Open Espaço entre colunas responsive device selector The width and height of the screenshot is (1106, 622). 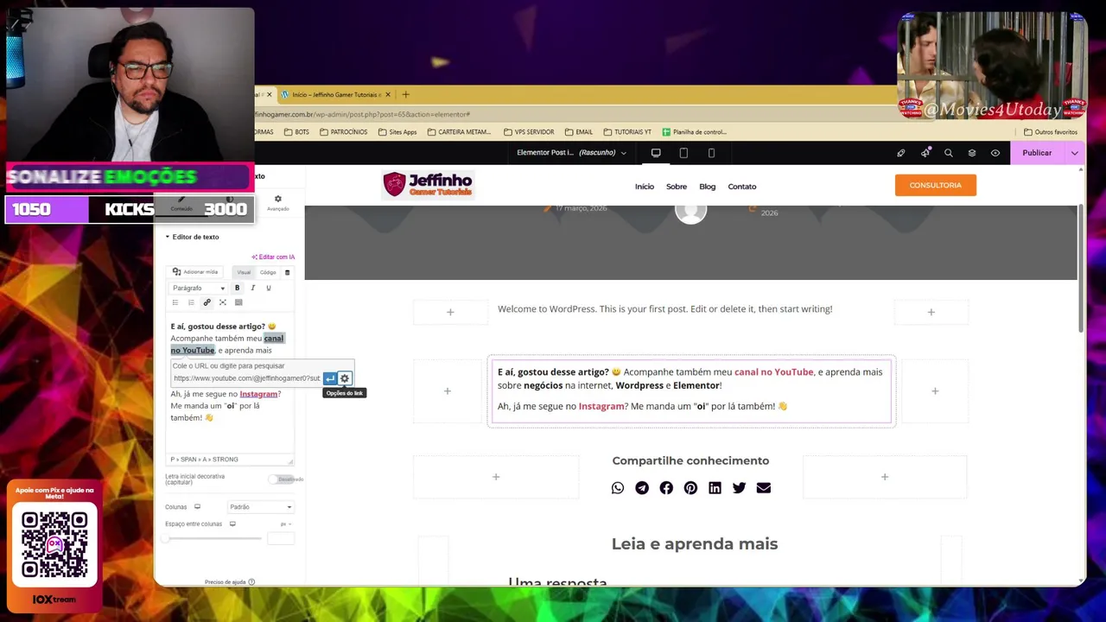(x=232, y=524)
